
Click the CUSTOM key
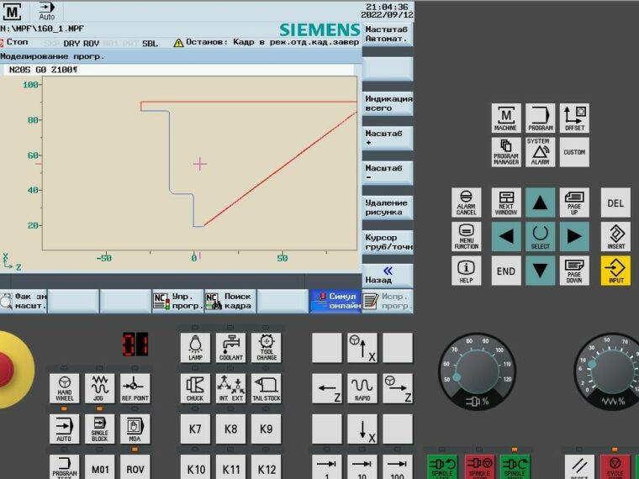[574, 152]
